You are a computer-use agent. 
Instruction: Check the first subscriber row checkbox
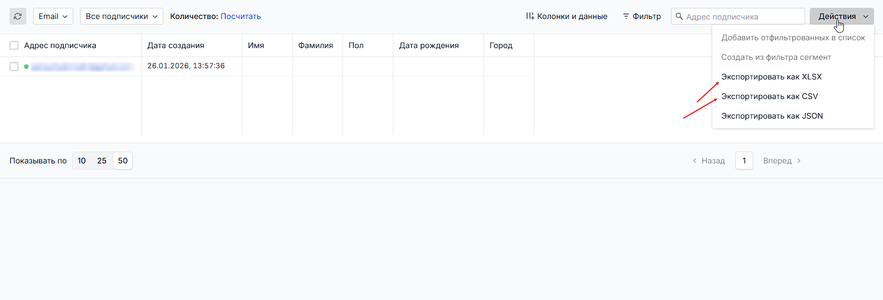point(14,67)
